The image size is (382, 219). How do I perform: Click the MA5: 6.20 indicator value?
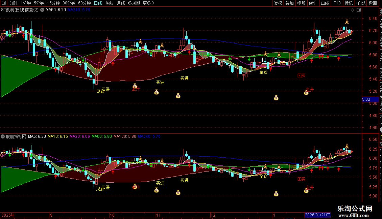click(37, 136)
